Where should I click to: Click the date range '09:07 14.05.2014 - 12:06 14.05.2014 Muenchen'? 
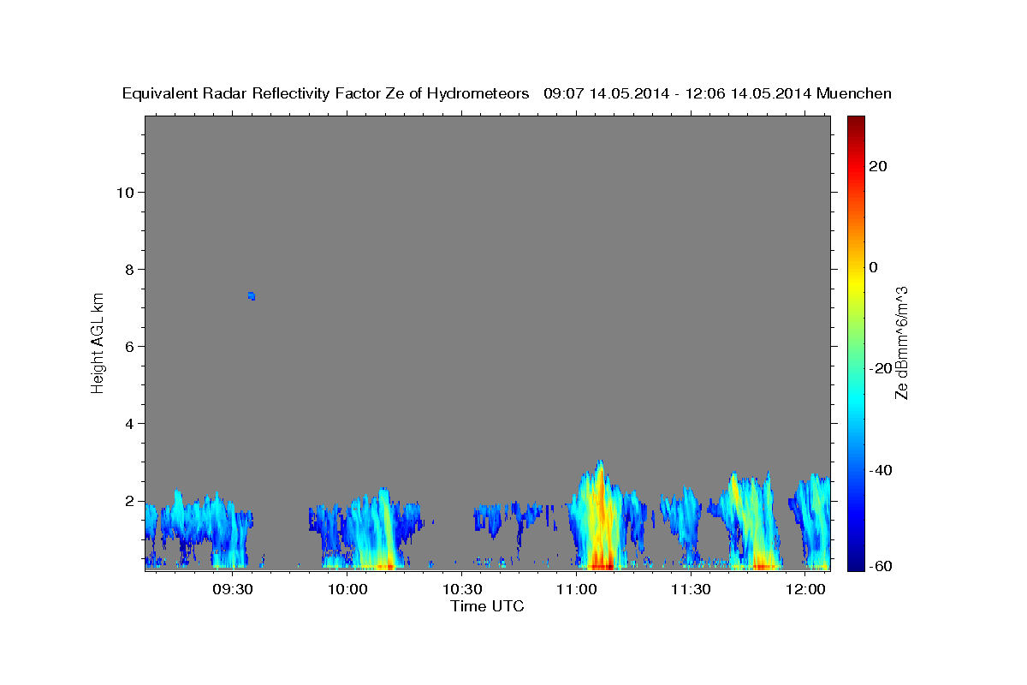click(718, 94)
